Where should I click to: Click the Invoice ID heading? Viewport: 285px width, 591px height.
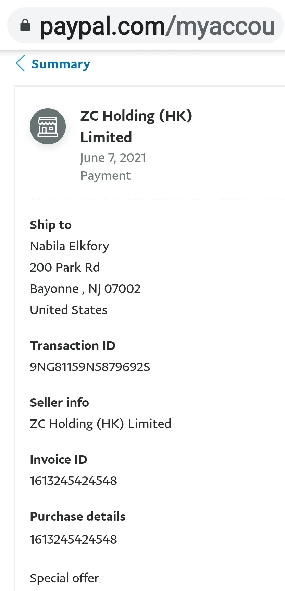[x=59, y=460]
